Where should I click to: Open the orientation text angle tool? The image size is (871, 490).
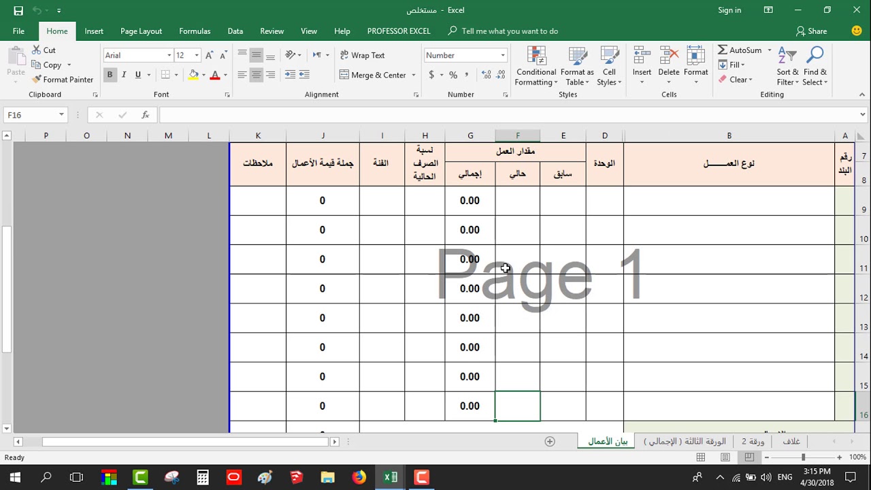coord(291,55)
